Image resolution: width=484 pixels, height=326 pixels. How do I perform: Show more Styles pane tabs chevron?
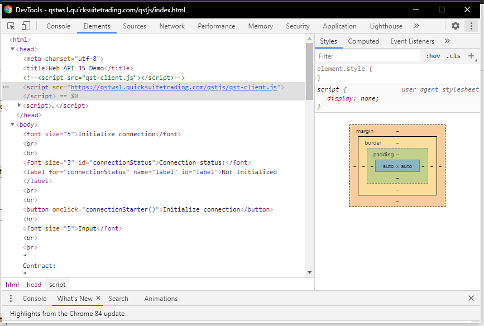point(447,41)
